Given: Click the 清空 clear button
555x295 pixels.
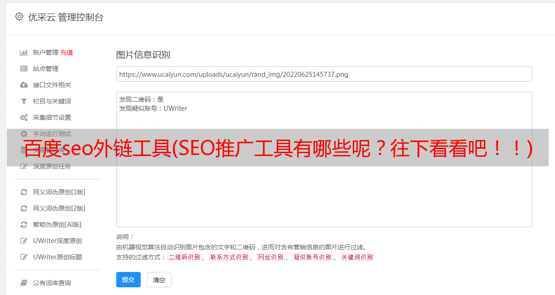Looking at the screenshot, I should click(x=159, y=280).
